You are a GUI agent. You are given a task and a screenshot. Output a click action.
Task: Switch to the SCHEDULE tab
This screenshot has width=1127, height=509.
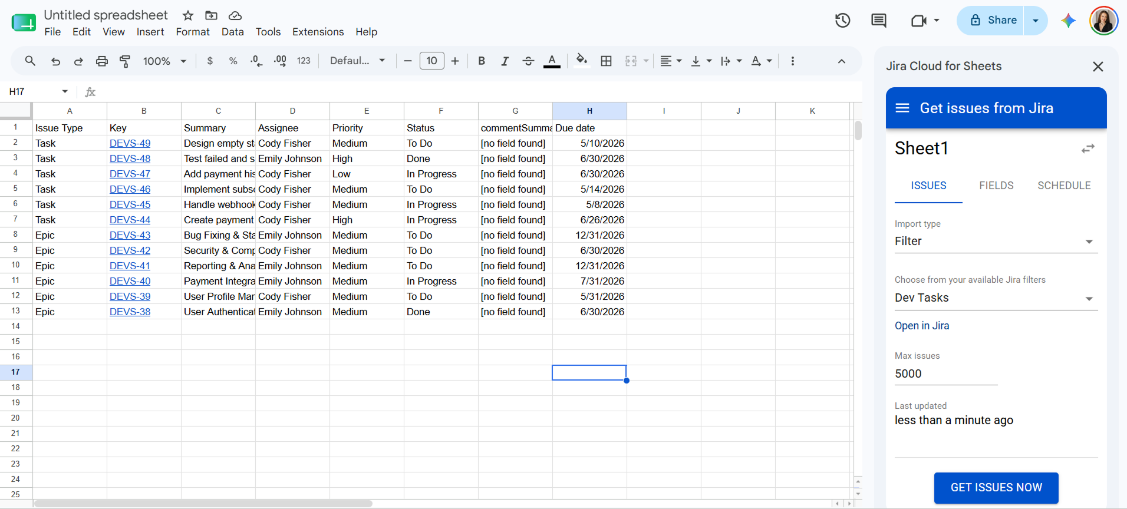tap(1064, 186)
